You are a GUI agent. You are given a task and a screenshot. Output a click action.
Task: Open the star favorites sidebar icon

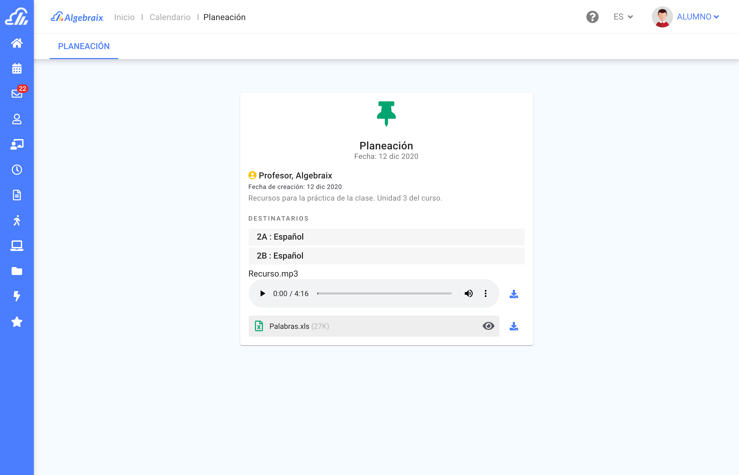(x=17, y=322)
